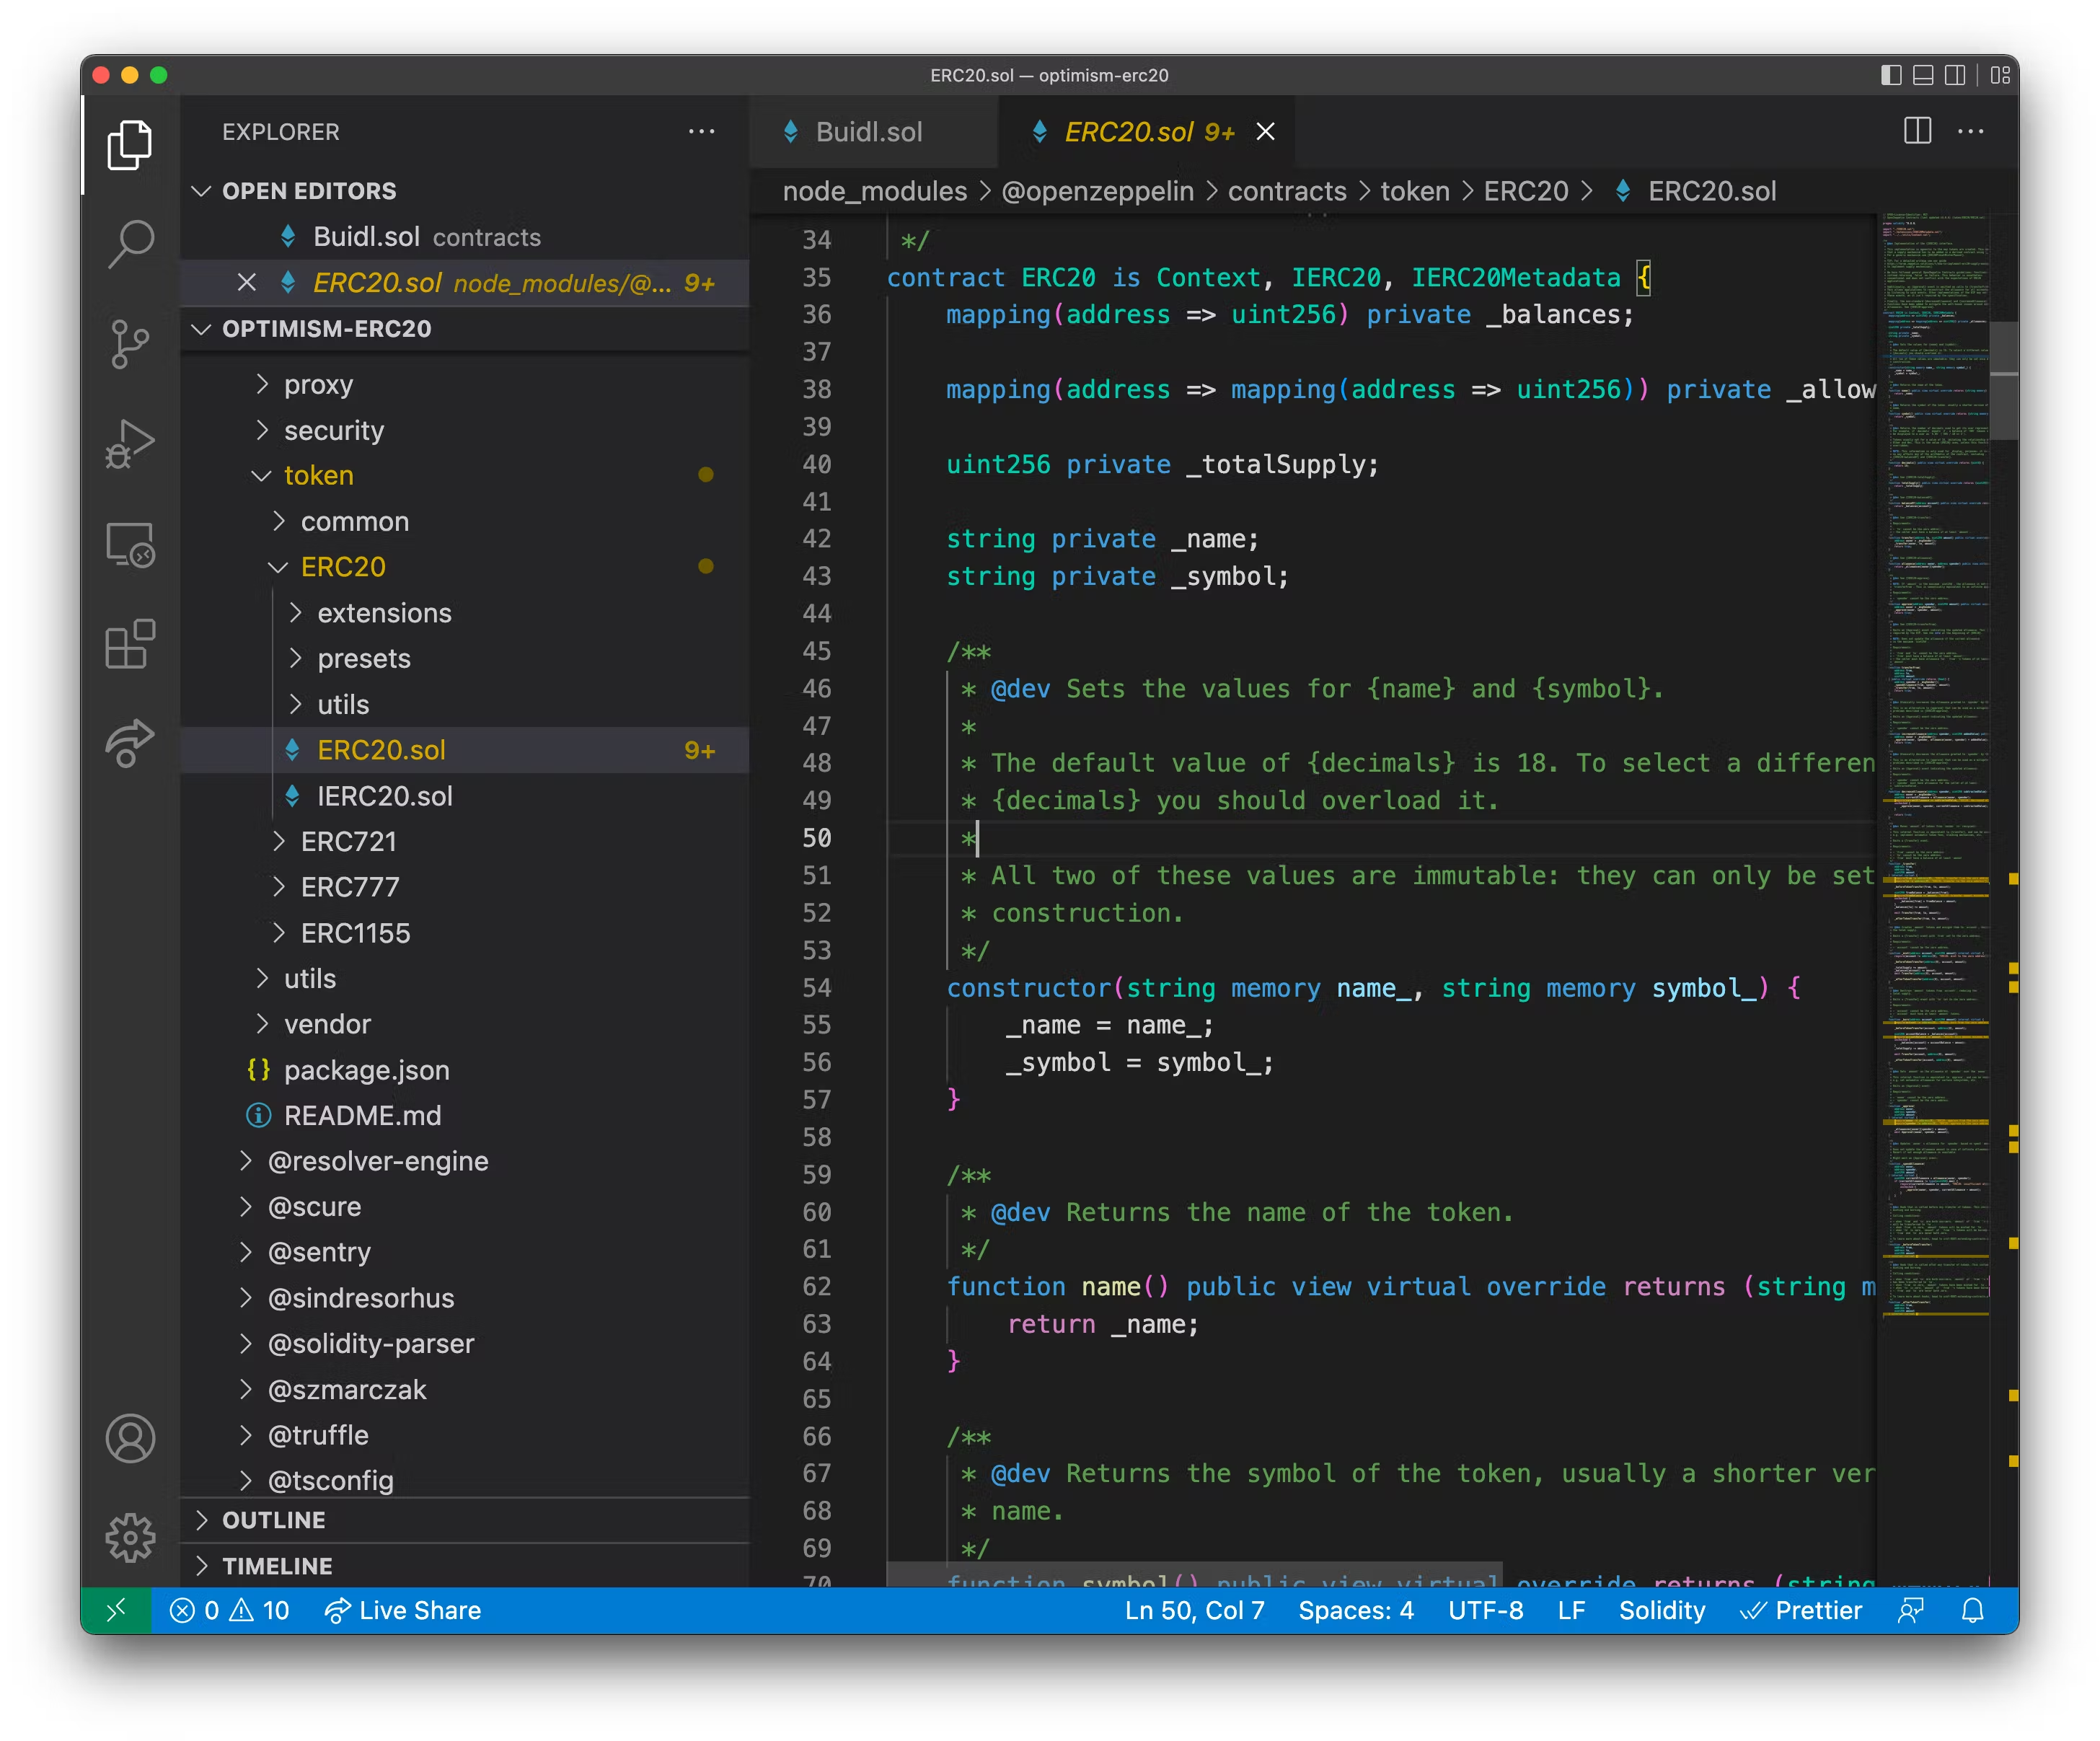
Task: Open the Extensions view
Action: [129, 645]
